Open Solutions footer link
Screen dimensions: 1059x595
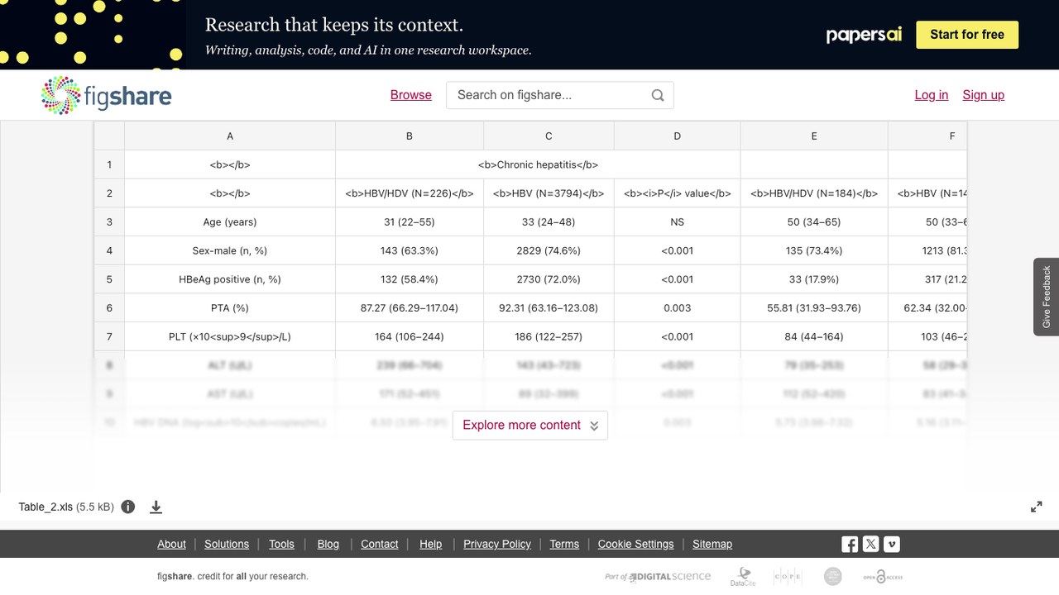[227, 544]
